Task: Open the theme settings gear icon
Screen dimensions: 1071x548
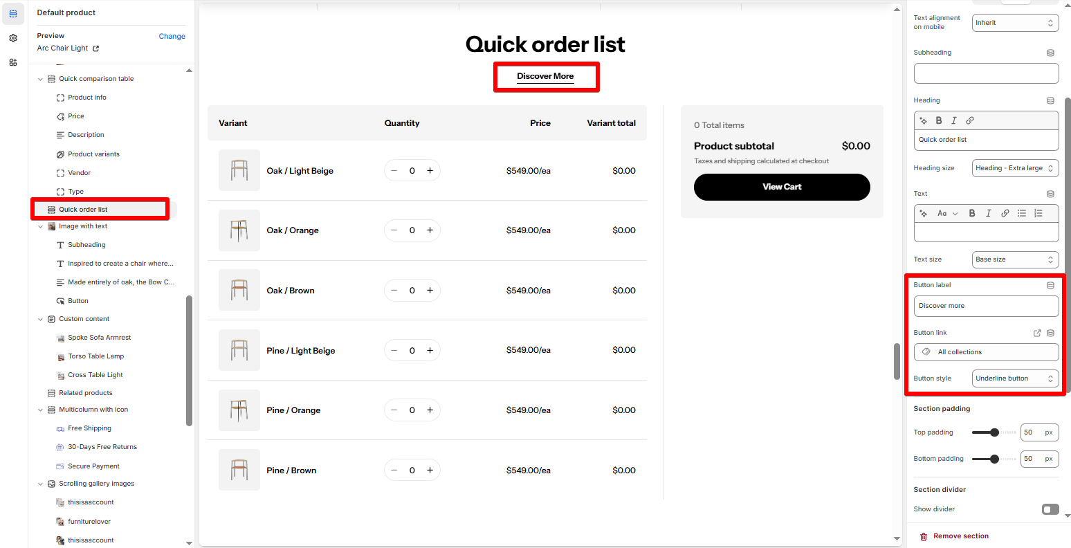Action: [x=13, y=38]
